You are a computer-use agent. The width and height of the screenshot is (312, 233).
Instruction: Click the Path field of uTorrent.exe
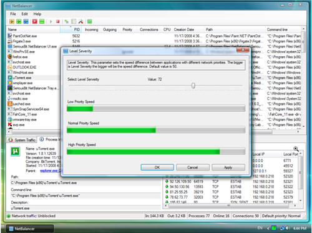(85, 182)
